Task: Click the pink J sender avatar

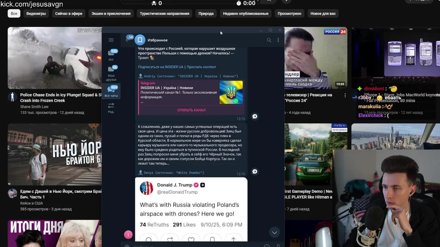Action: [128, 235]
